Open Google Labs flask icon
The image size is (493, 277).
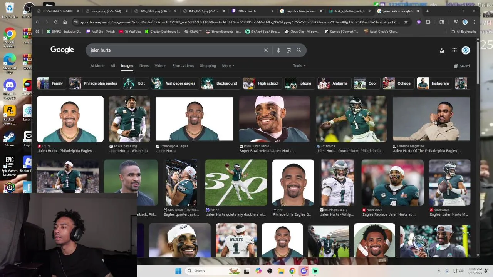[442, 50]
